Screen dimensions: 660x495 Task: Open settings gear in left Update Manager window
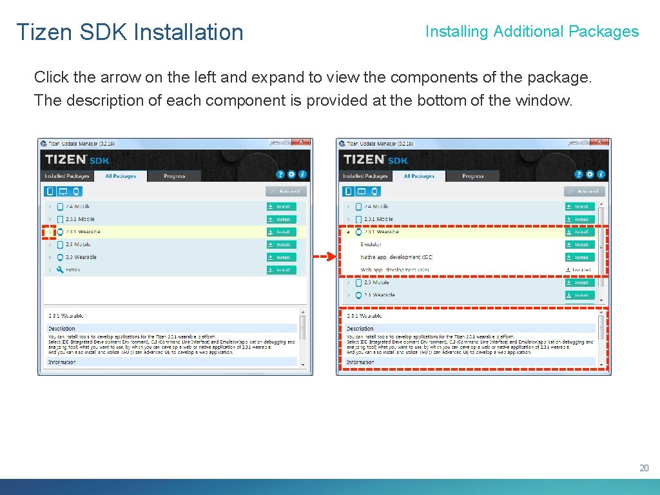[291, 174]
